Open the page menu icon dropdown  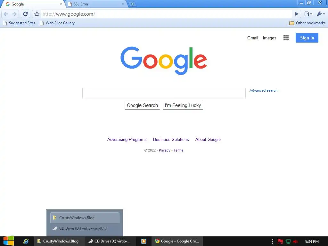coord(308,14)
